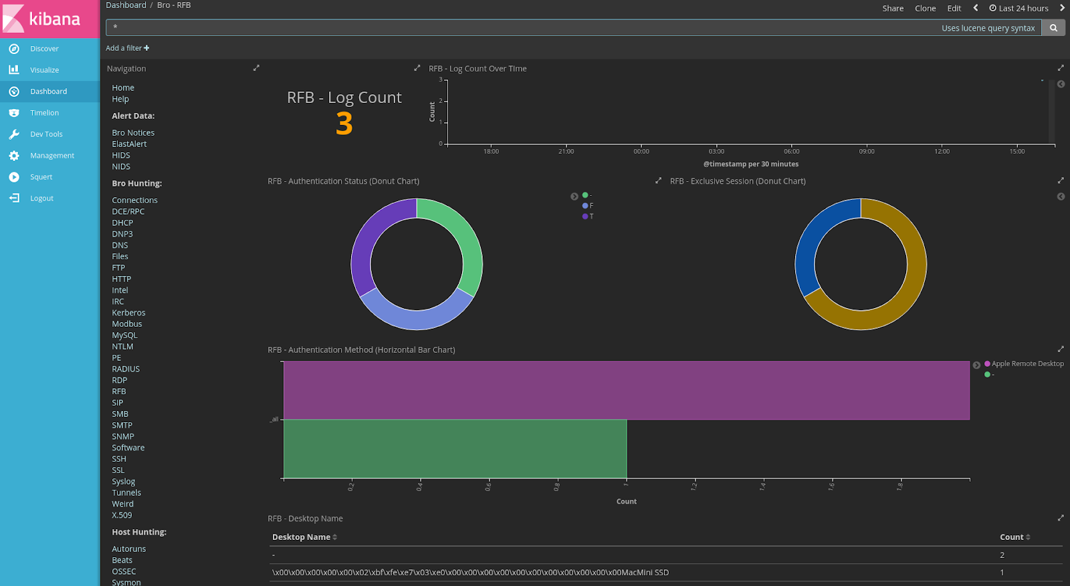Image resolution: width=1070 pixels, height=586 pixels.
Task: Open Management in the sidebar
Action: 52,156
